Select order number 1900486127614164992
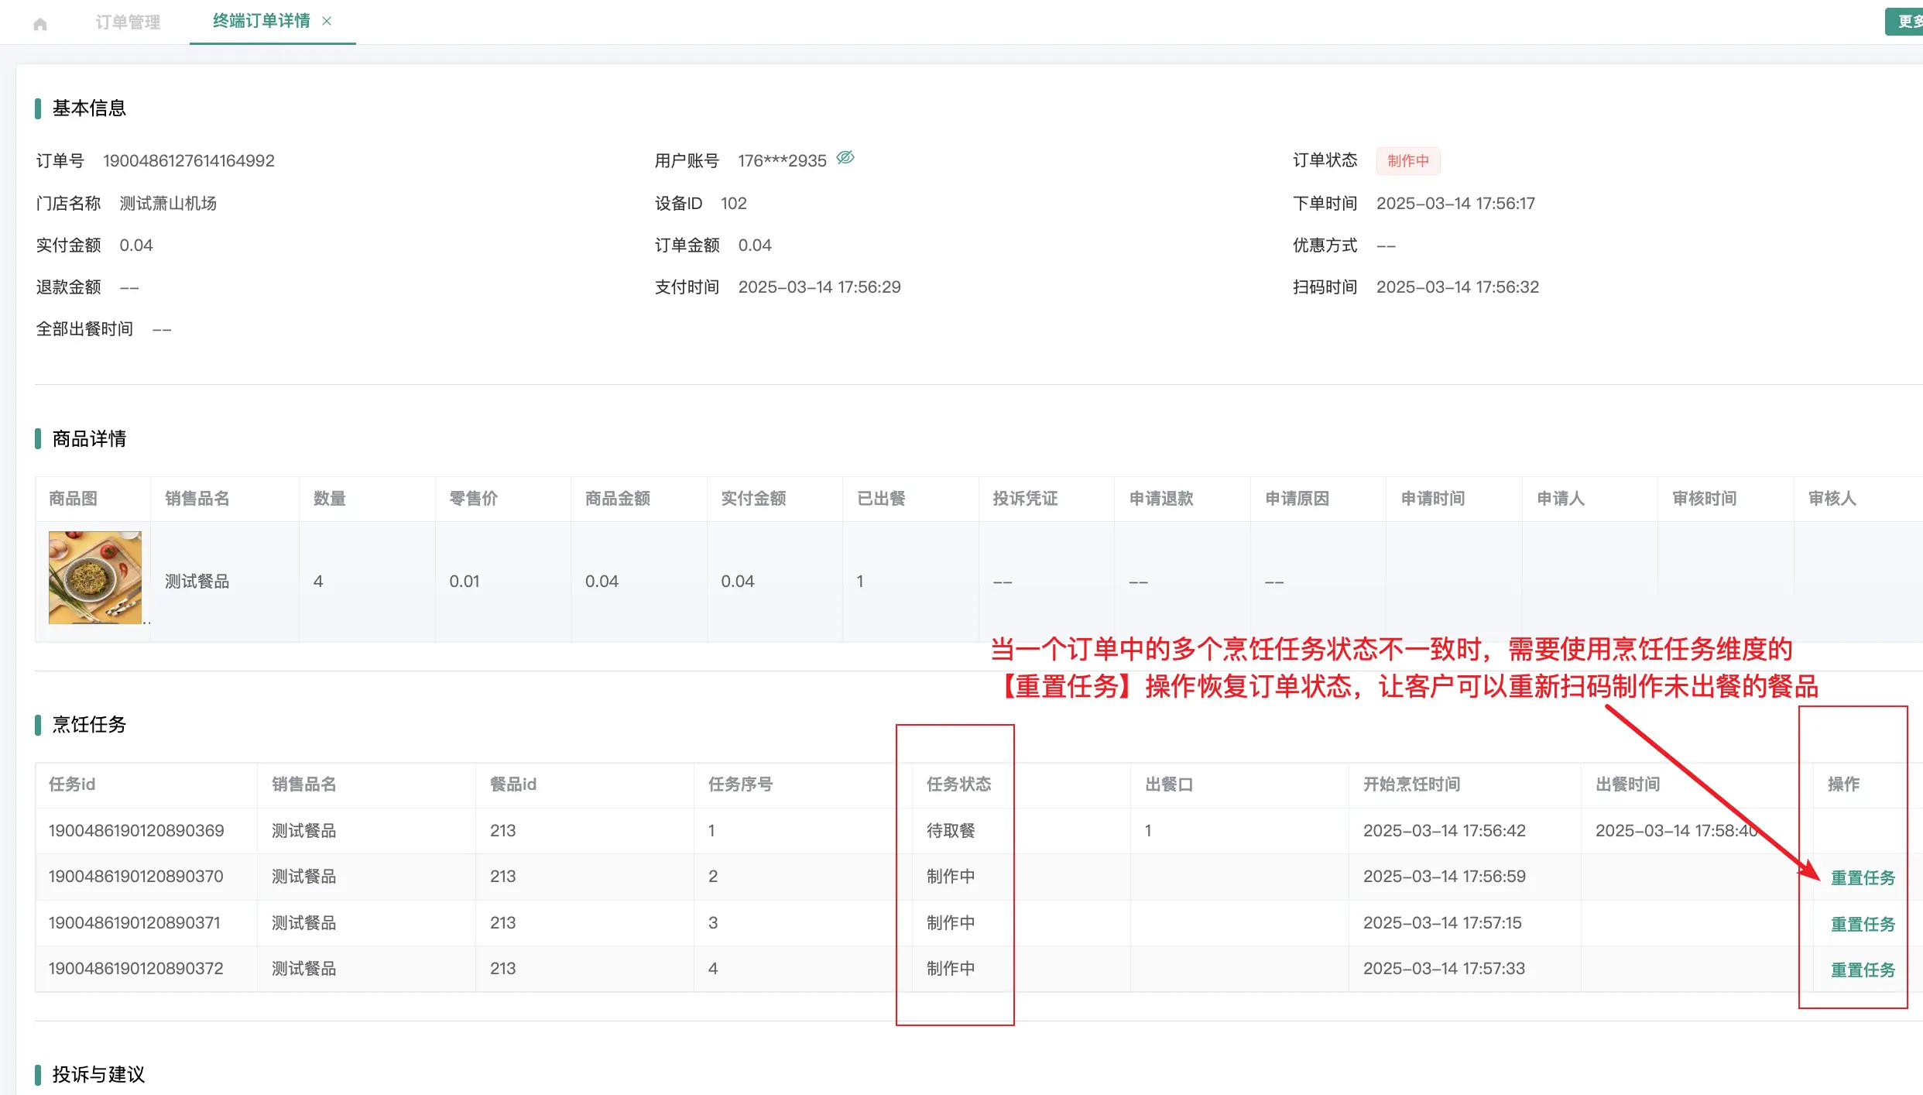The height and width of the screenshot is (1095, 1923). 189,161
